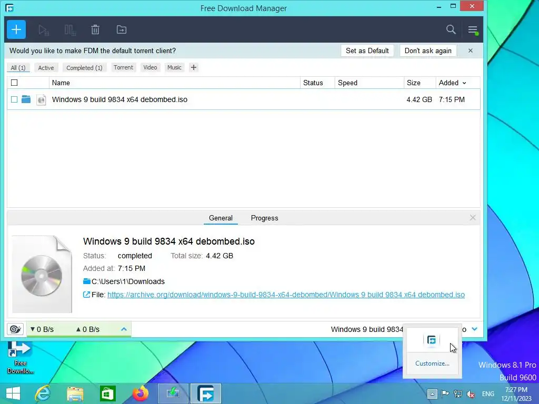The height and width of the screenshot is (404, 539).
Task: Launch Firefox from the taskbar
Action: pyautogui.click(x=140, y=393)
